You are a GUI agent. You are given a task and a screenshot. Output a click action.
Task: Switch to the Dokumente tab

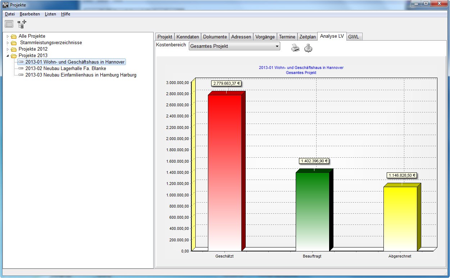[215, 37]
